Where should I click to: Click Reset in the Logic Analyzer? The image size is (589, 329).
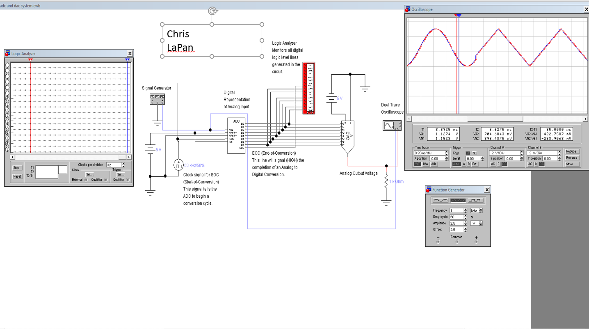click(17, 176)
